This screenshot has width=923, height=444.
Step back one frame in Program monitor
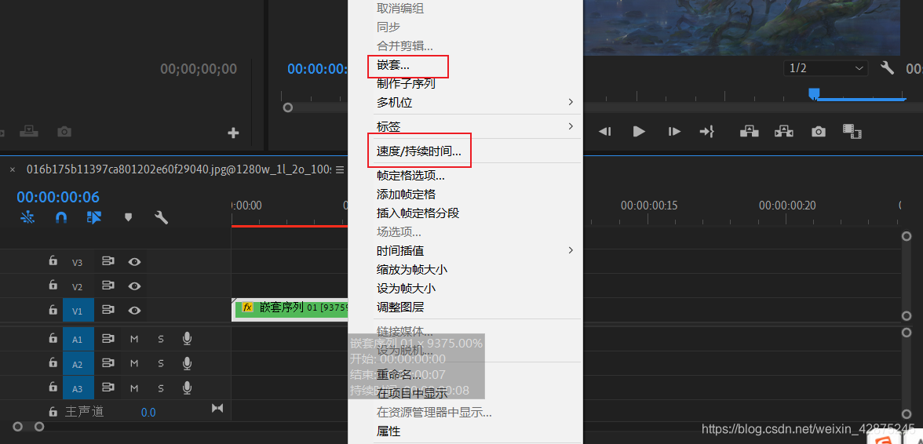click(x=604, y=132)
